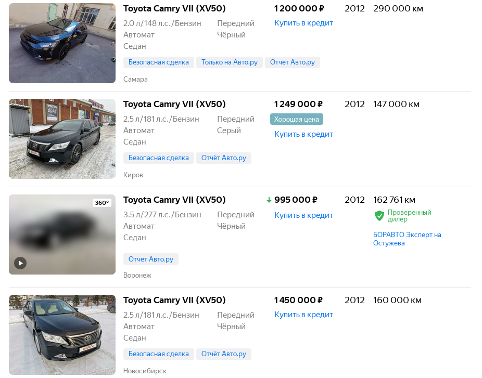
Task: Open Toyota Camry title priced 1 450 000 ₽
Action: [174, 300]
